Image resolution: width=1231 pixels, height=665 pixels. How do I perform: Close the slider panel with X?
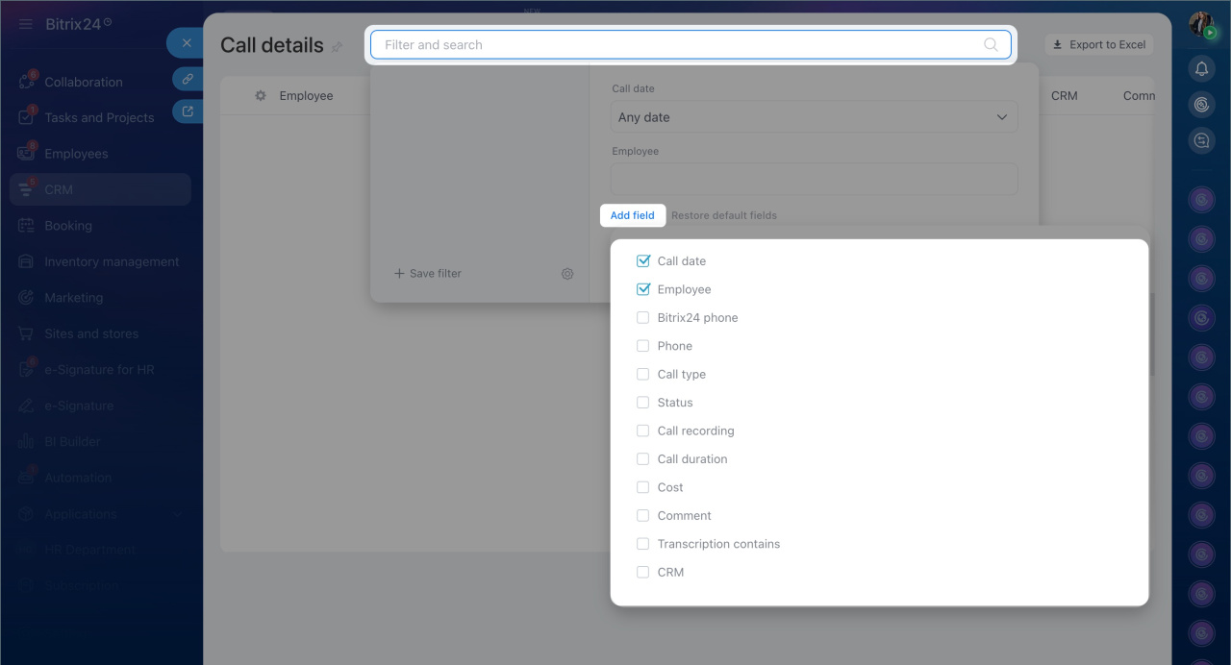pyautogui.click(x=187, y=43)
